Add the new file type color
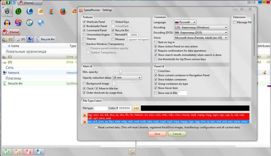 coord(136,108)
